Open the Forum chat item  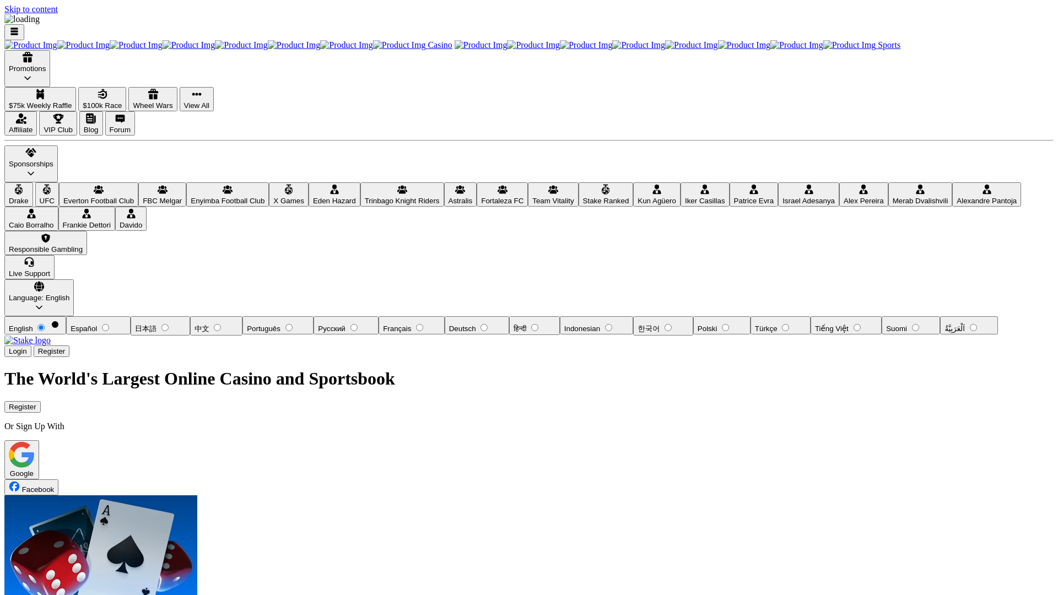(x=120, y=123)
